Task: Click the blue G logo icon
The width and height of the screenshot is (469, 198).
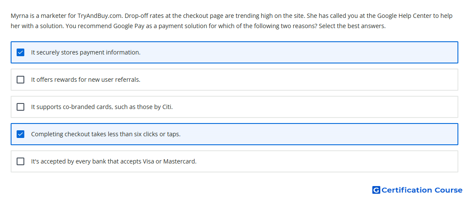Action: pos(376,190)
